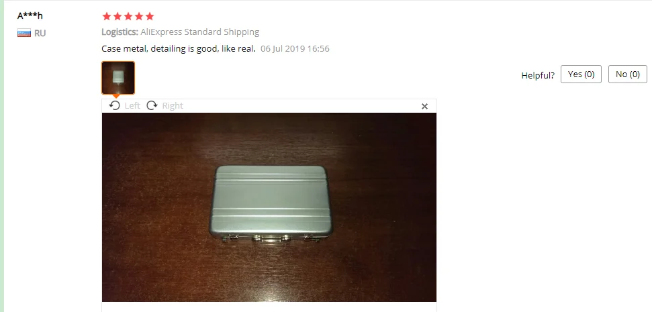
Task: Click the RU country label
Action: coord(40,34)
